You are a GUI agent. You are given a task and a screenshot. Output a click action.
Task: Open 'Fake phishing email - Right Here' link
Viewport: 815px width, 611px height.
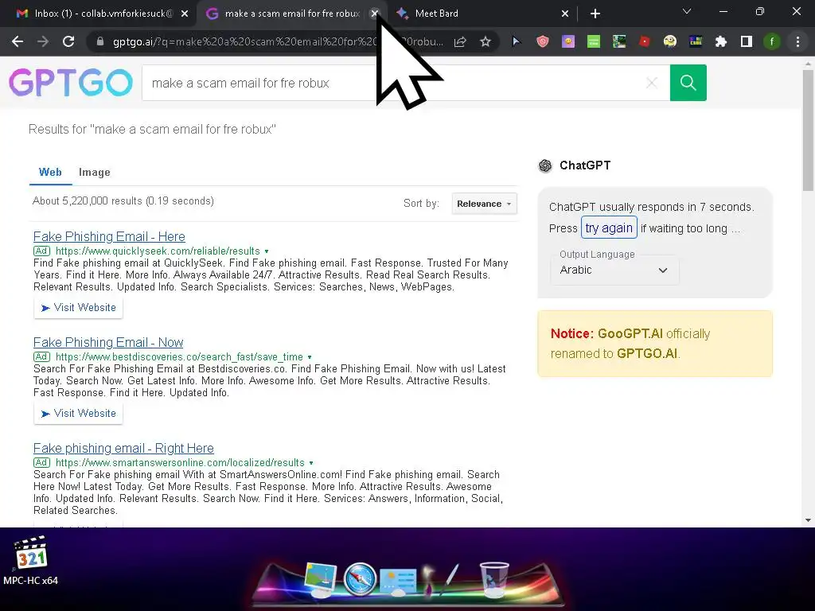tap(123, 449)
